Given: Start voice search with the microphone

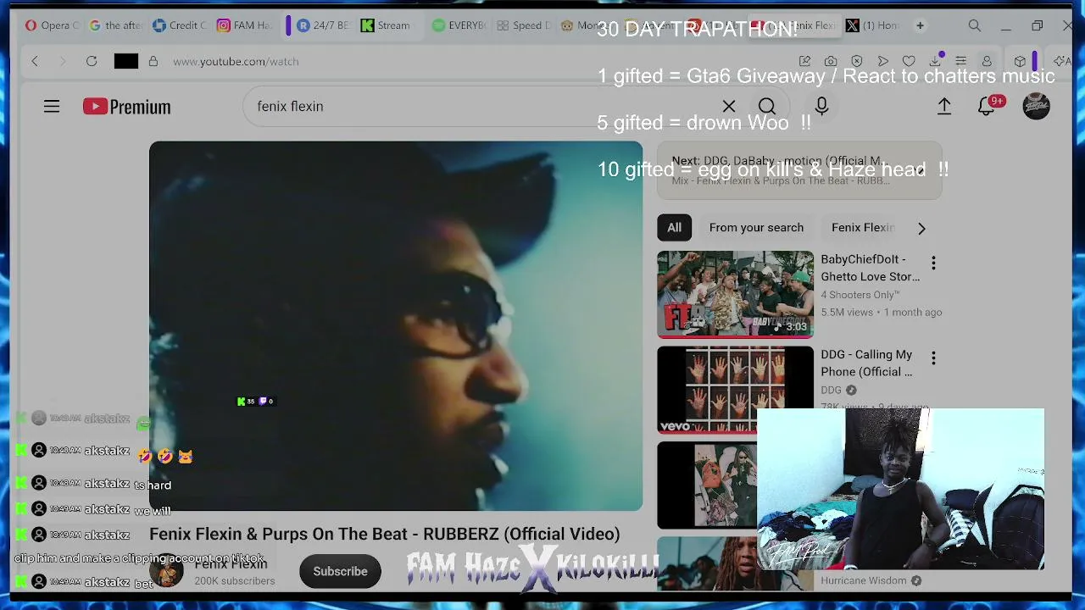Looking at the screenshot, I should pos(821,106).
